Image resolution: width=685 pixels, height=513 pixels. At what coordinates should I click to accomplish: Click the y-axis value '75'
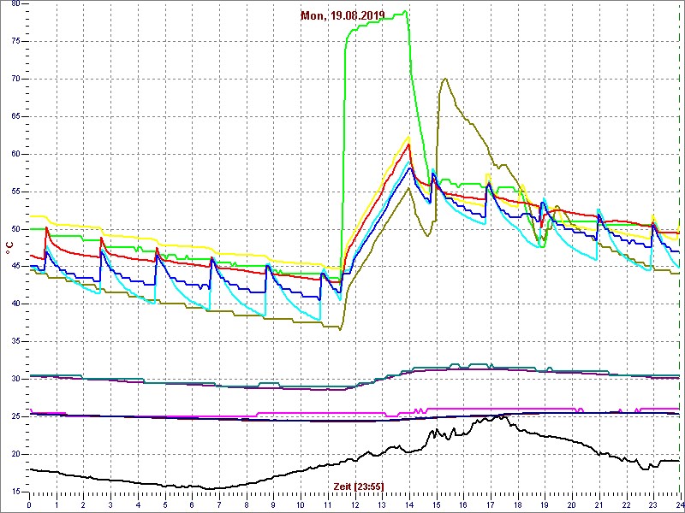[x=15, y=41]
